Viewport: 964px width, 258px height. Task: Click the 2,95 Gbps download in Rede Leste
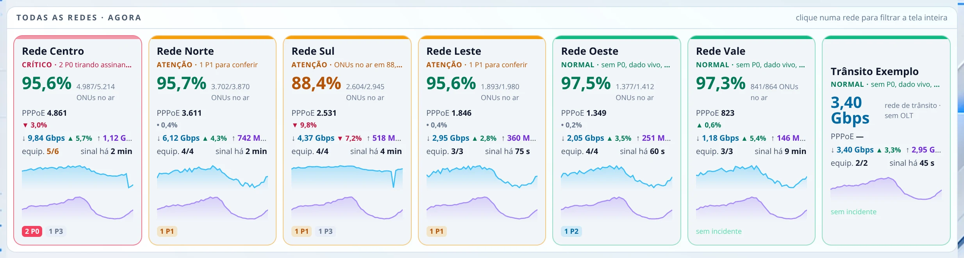point(448,138)
